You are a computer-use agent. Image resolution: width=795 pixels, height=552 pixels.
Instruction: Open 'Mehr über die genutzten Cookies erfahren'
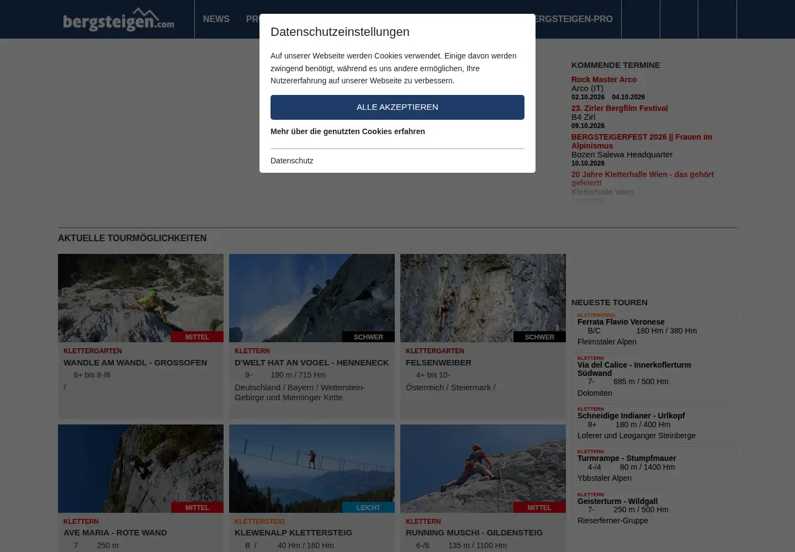pyautogui.click(x=348, y=131)
